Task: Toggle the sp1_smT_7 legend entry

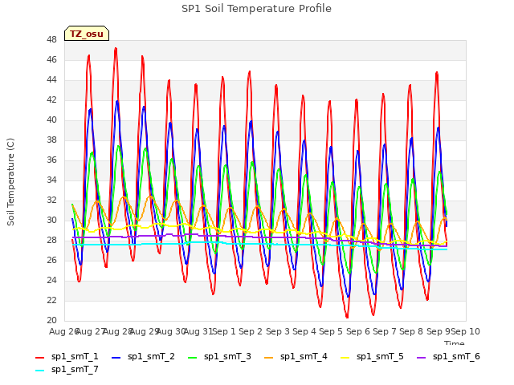Action: click(x=67, y=370)
